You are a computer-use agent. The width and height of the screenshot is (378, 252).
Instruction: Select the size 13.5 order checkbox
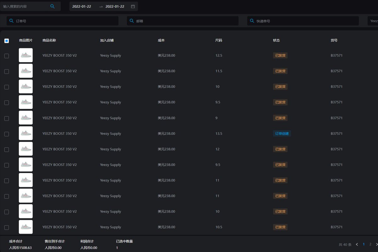coord(7,134)
